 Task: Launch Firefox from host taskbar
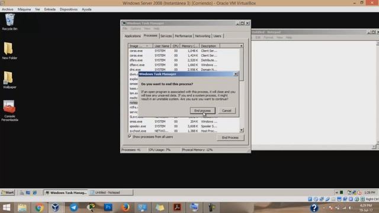point(125,208)
